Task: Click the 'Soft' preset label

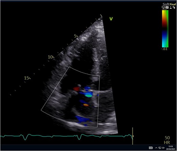Action: [166, 4]
